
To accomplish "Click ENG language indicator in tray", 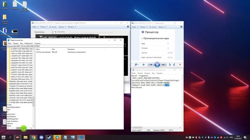I will (231, 137).
